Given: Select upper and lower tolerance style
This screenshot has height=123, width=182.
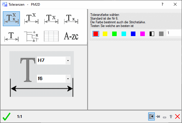Looking at the screenshot, I should coord(11,19).
